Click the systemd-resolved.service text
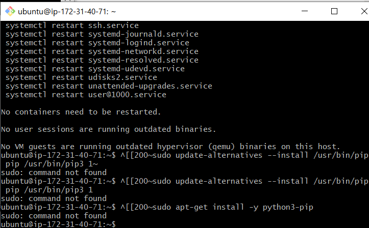The height and width of the screenshot is (228, 369). click(143, 60)
